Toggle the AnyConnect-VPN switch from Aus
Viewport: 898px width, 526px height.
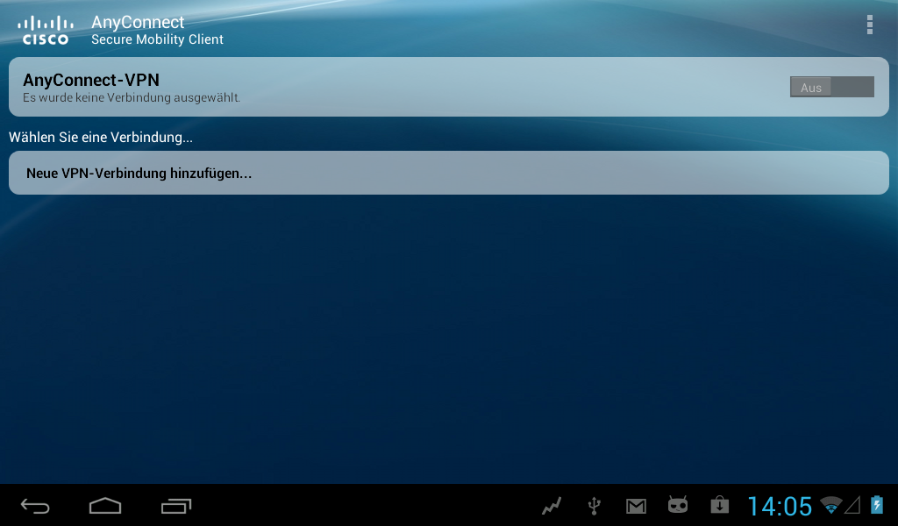point(831,87)
